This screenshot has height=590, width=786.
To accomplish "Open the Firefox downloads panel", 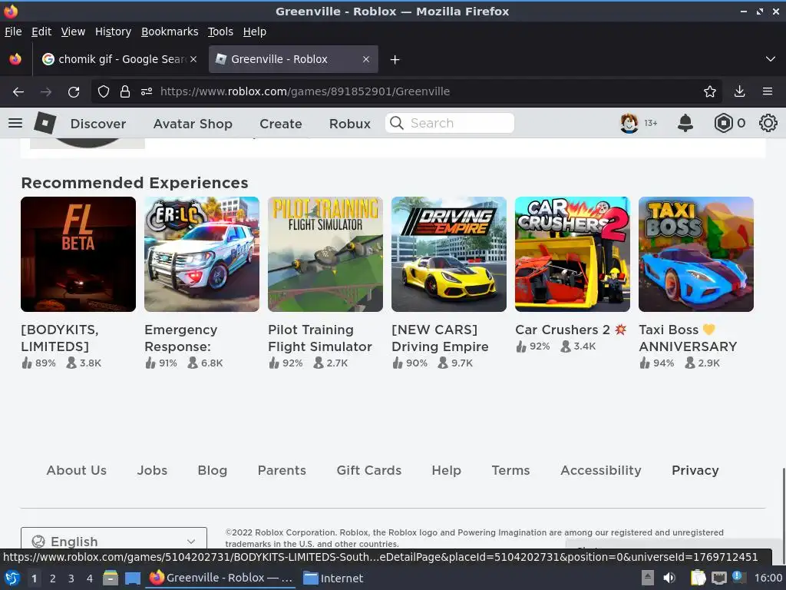I will tap(739, 91).
